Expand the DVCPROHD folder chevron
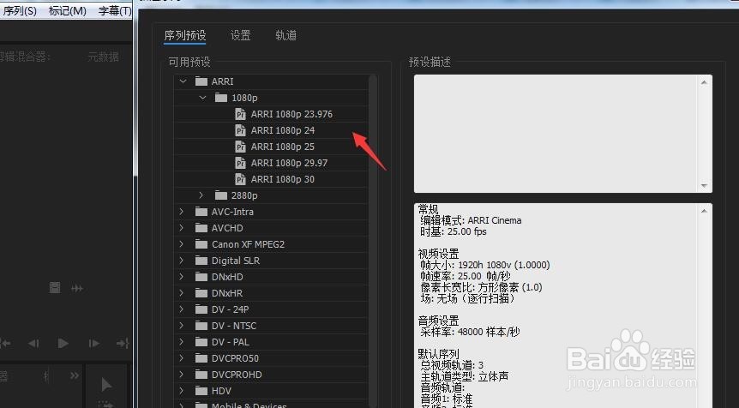Viewport: 739px width, 408px height. [182, 374]
